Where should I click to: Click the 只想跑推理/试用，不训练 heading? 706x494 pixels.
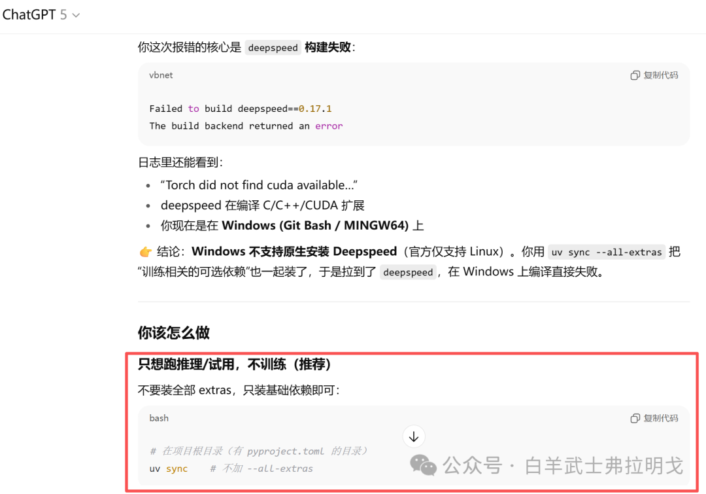point(235,364)
